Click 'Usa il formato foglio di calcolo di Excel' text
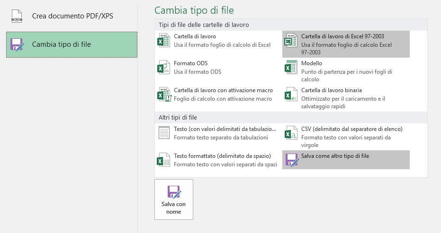The height and width of the screenshot is (233, 441). click(x=222, y=45)
